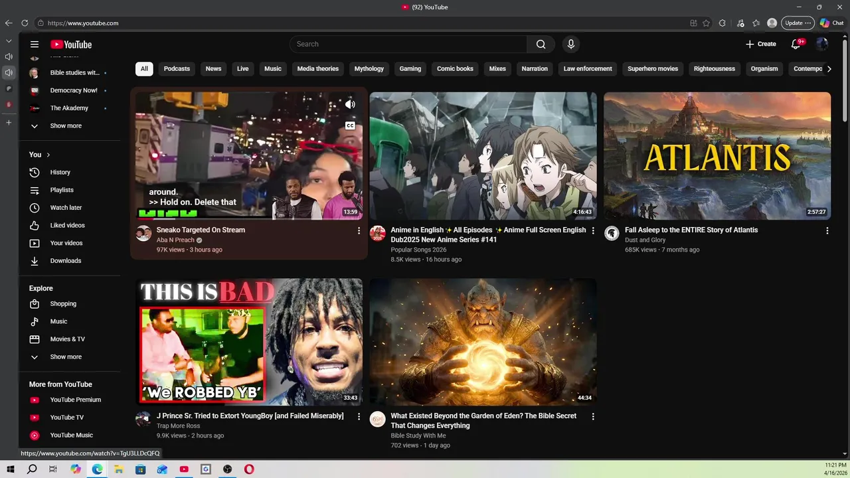Open Opera browser from the taskbar
This screenshot has height=478, width=850.
[x=249, y=469]
